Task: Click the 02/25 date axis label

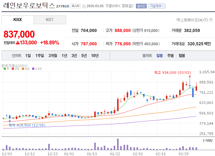Action: point(183,154)
